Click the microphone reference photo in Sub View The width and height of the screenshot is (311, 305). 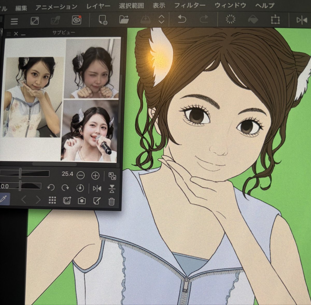(x=90, y=131)
